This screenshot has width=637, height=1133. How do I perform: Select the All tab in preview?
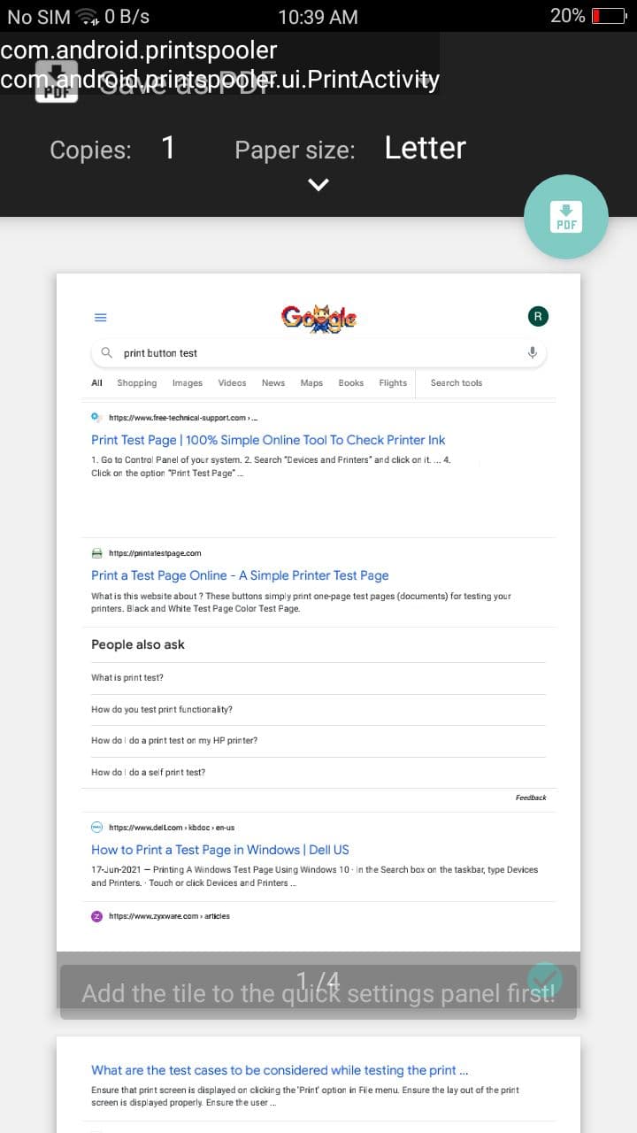(97, 383)
